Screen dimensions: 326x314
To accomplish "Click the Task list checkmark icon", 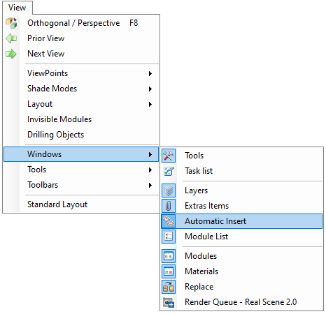I will [169, 171].
